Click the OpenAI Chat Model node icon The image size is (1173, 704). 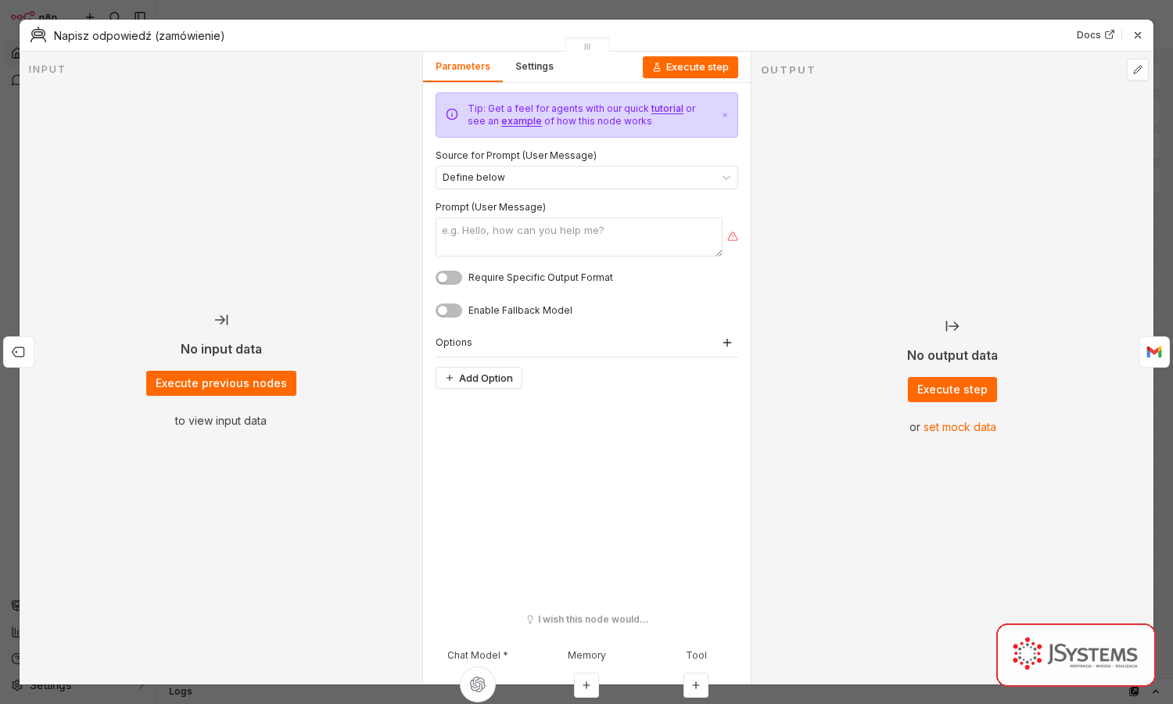click(478, 684)
